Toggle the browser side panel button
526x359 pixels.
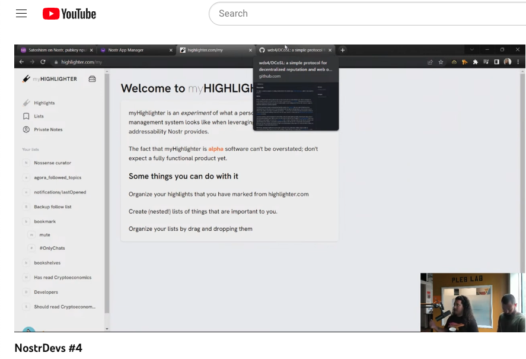coord(496,62)
